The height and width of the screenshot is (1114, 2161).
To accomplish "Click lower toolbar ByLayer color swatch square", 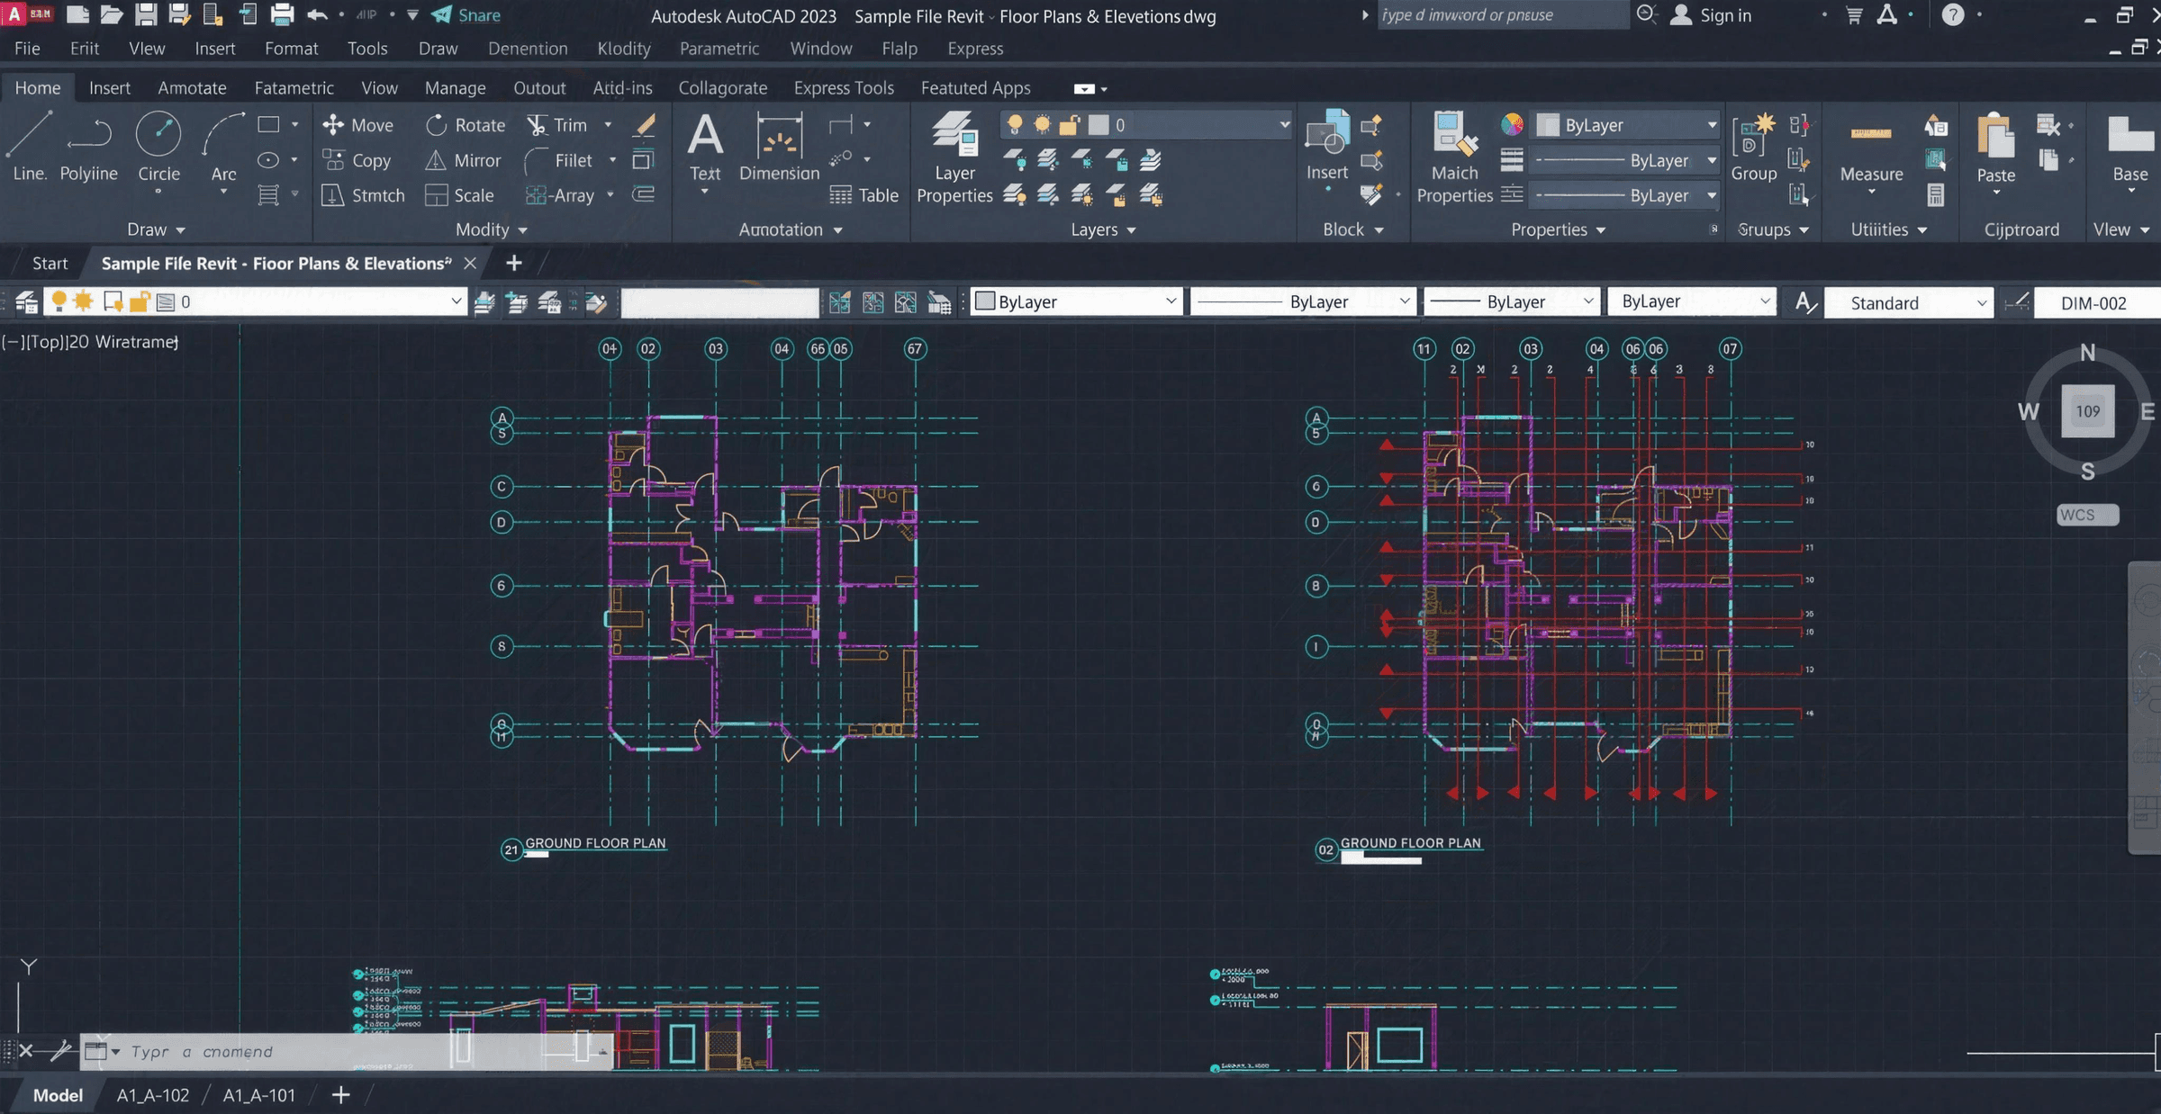I will 985,301.
